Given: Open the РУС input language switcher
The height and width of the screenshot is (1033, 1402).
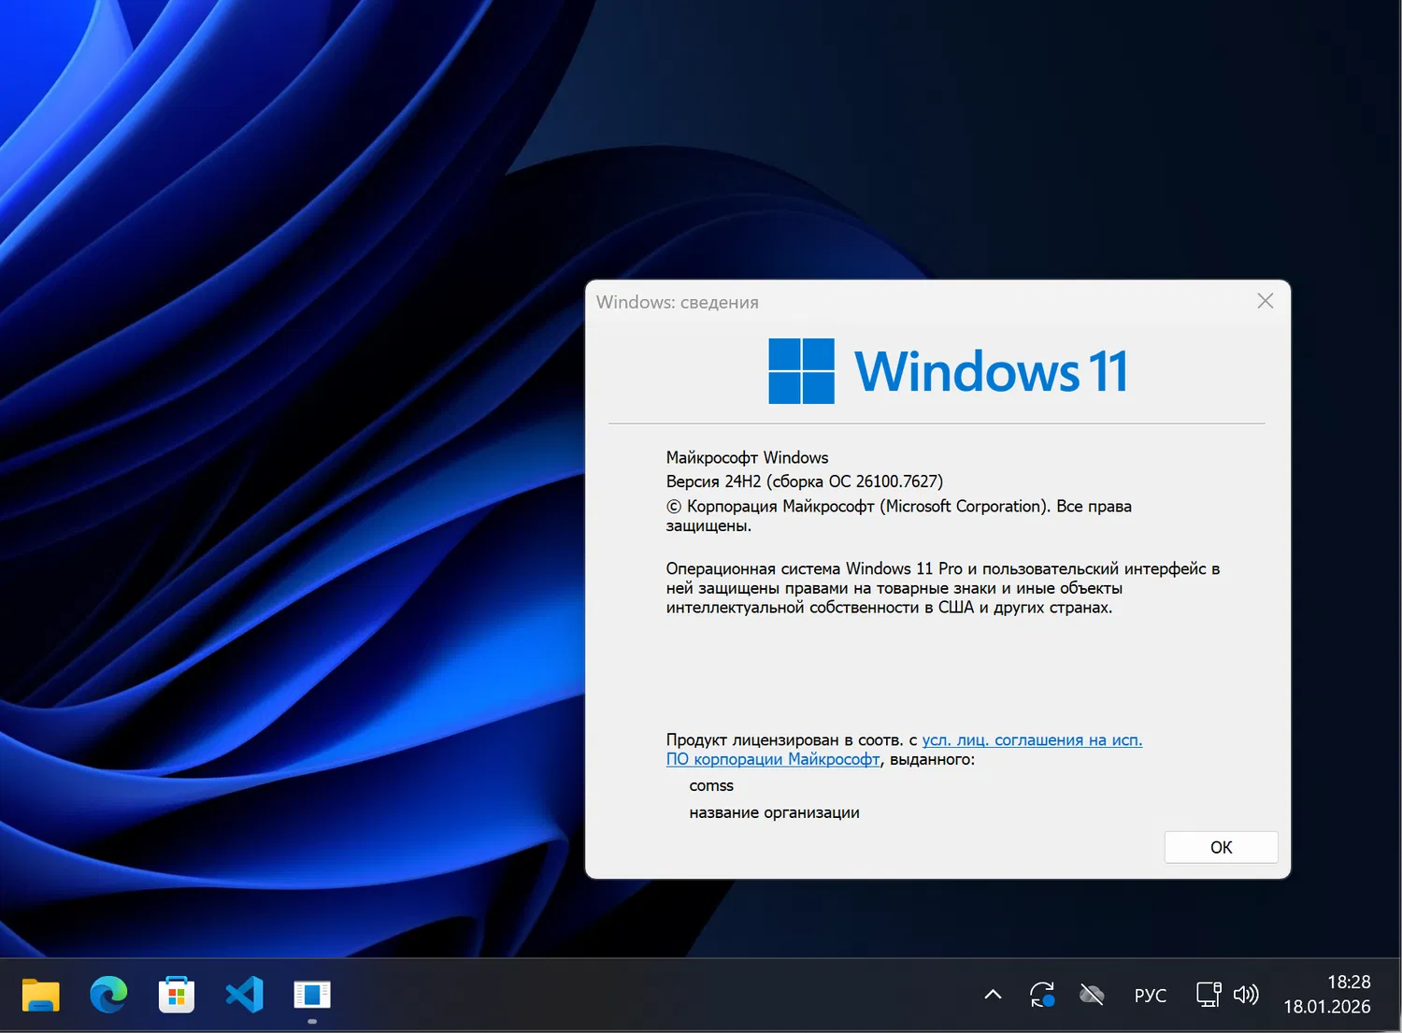Looking at the screenshot, I should coord(1150,995).
